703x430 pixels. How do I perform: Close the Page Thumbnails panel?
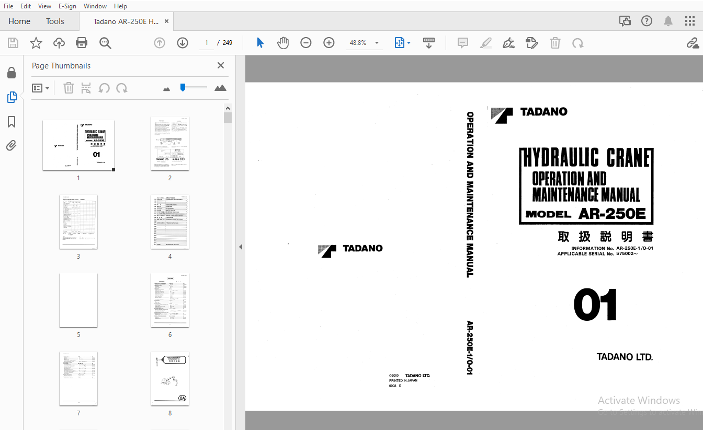tap(221, 65)
